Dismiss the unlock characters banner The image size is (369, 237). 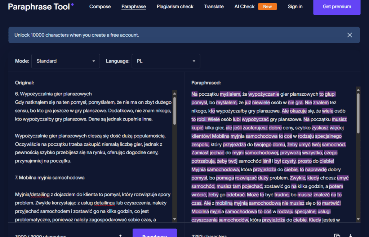tap(349, 35)
